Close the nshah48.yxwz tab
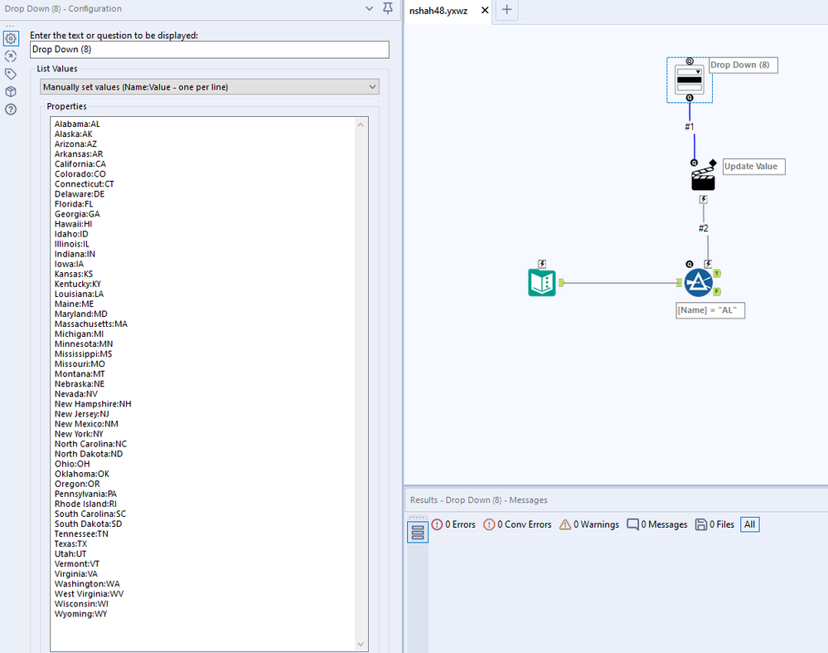828x653 pixels. [485, 10]
